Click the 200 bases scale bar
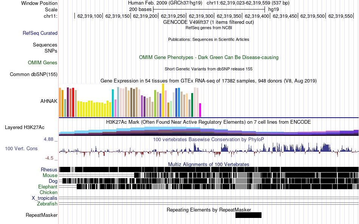Image resolution: width=359 pixels, height=224 pixels. [209, 9]
